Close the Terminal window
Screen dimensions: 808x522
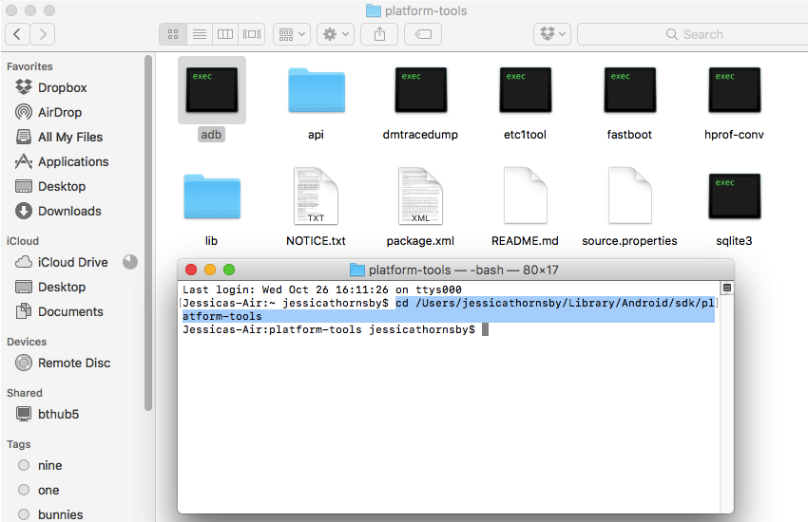click(191, 270)
